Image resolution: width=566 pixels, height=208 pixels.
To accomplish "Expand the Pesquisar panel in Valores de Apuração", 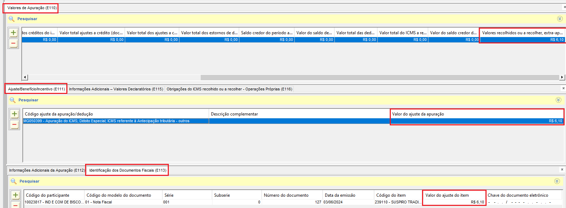I will click(x=560, y=19).
